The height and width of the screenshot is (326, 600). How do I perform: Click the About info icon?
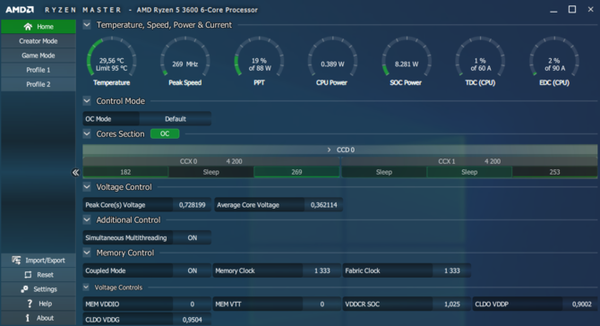pos(27,318)
